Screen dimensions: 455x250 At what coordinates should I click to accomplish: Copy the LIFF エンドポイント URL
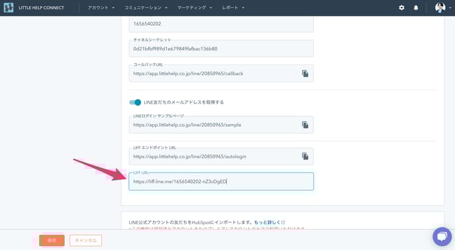[x=305, y=156]
